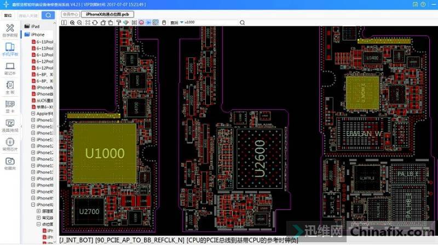Screen dimensions: 438x245
Task: Toggle the highlighted arrow select-mode toolbar button
Action: click(x=148, y=22)
